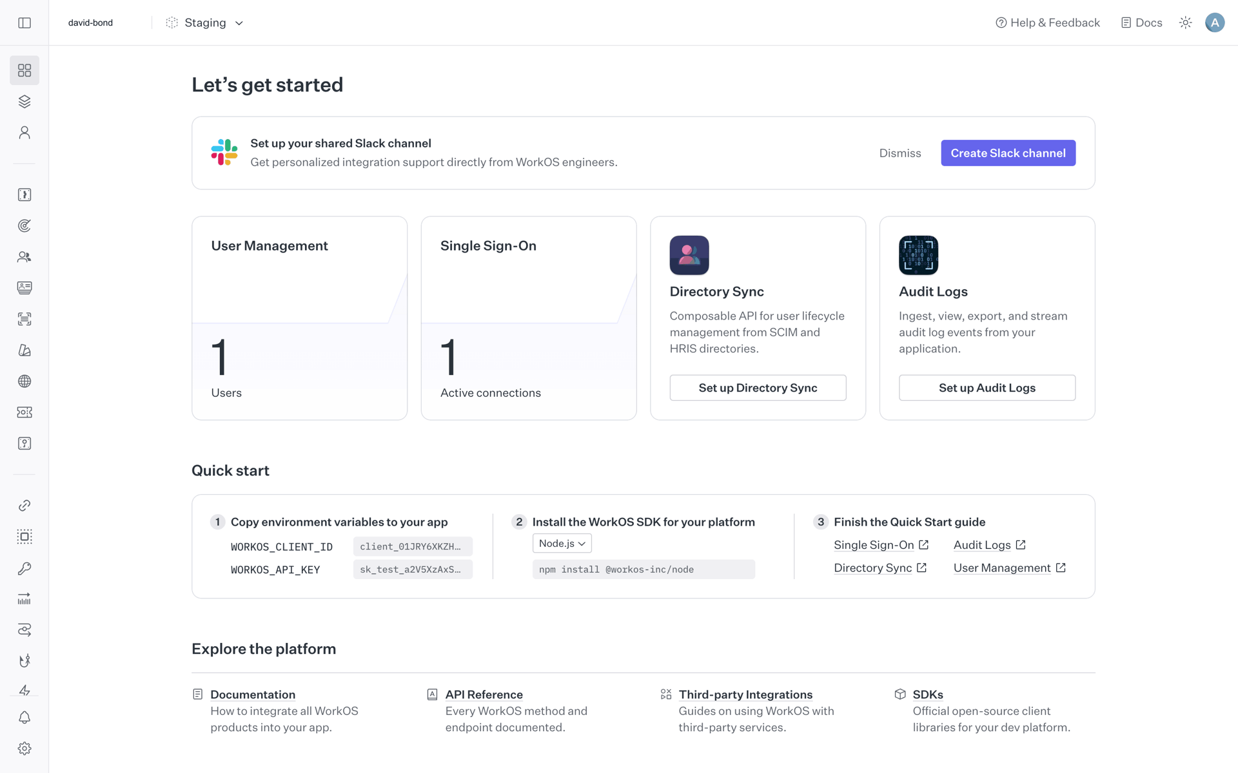Copy the npm install command field
This screenshot has width=1238, height=773.
tap(644, 569)
